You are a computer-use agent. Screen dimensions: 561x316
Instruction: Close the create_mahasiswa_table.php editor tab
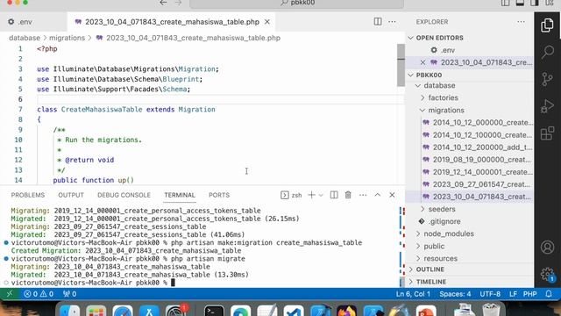click(266, 22)
